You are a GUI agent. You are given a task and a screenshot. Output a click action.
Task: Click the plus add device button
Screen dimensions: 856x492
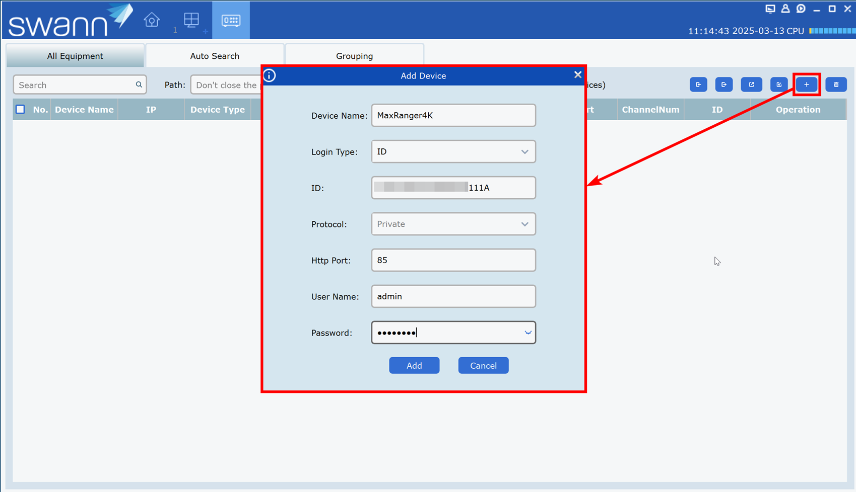point(807,85)
